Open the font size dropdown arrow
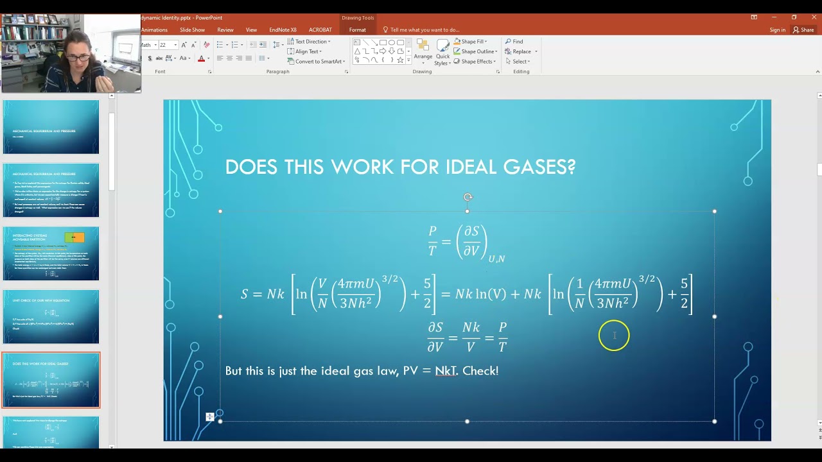Viewport: 822px width, 462px height. (x=175, y=45)
